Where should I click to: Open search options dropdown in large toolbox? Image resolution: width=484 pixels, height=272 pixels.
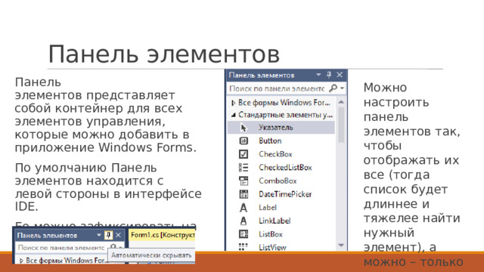tap(342, 88)
